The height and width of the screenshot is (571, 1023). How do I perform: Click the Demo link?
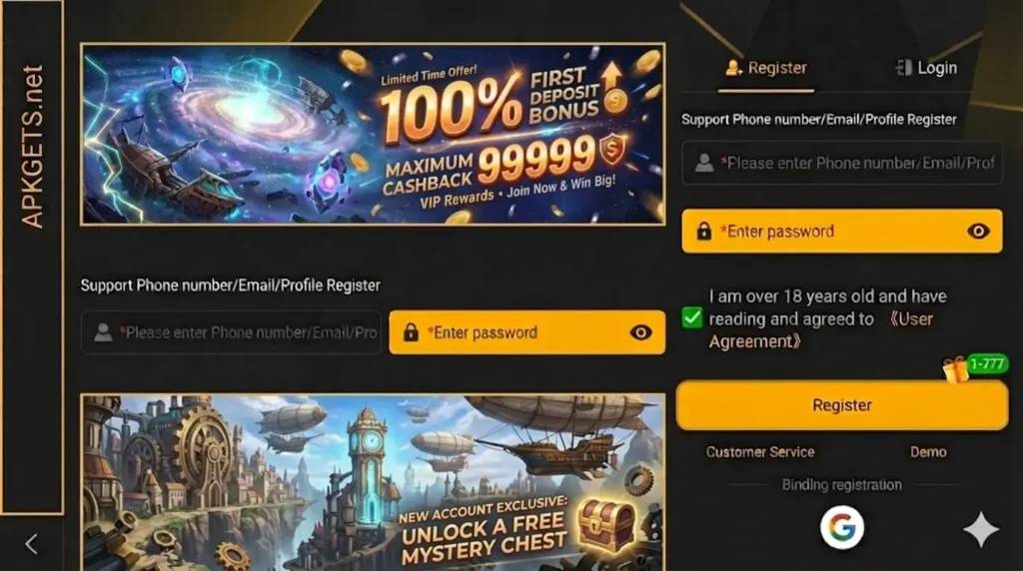(928, 452)
